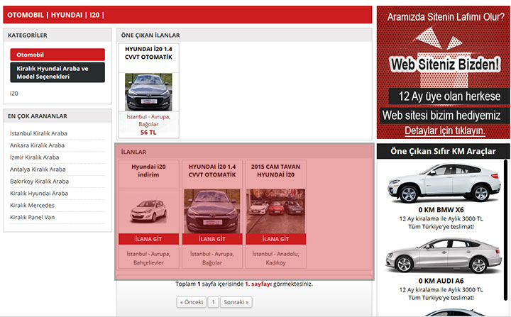Click Detaylar için tıklayın banner link
511x317 pixels.
[445, 130]
